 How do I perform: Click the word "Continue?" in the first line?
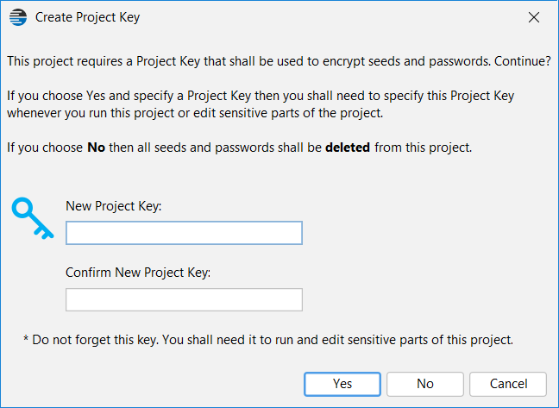coord(523,61)
